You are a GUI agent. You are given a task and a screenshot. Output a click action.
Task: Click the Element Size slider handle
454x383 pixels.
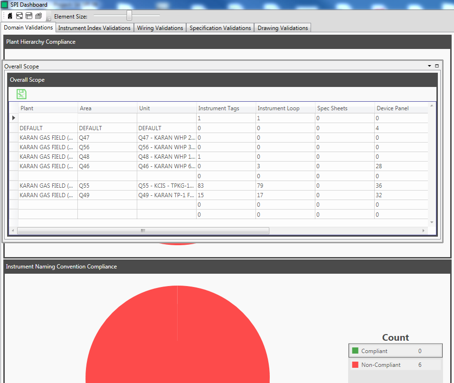point(129,16)
